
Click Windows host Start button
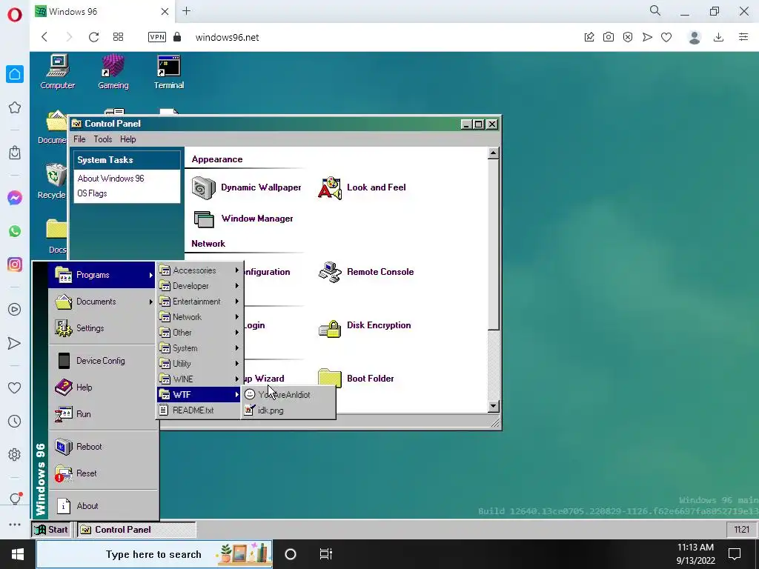pyautogui.click(x=18, y=554)
